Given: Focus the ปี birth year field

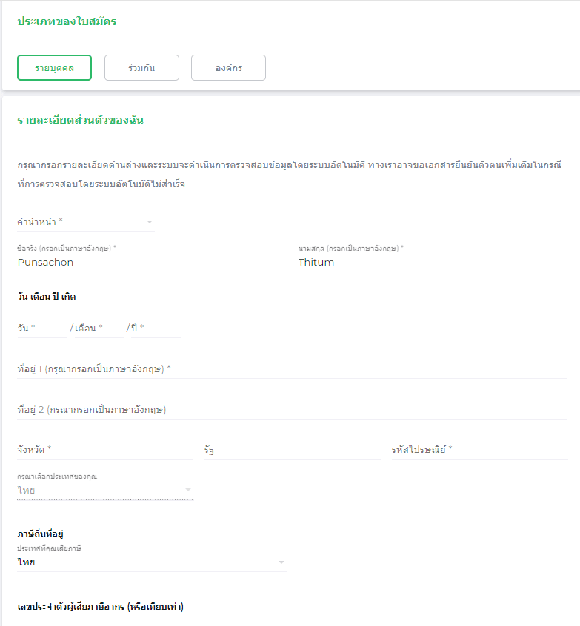Looking at the screenshot, I should [156, 328].
